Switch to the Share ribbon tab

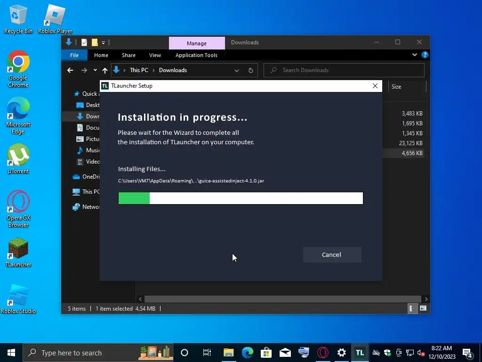point(129,55)
